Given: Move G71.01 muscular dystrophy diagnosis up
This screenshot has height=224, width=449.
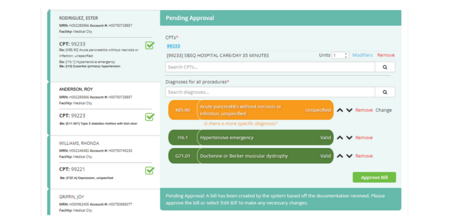Looking at the screenshot, I should tap(340, 156).
